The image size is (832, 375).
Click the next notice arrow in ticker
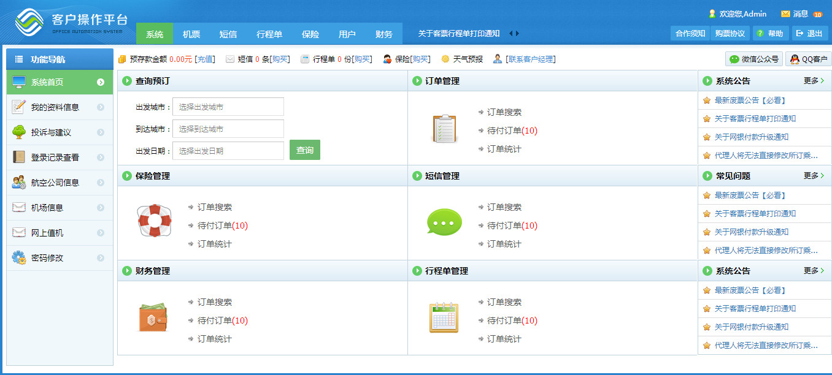(x=517, y=34)
